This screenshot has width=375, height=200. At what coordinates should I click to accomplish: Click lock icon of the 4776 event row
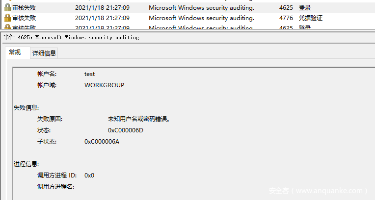7,18
